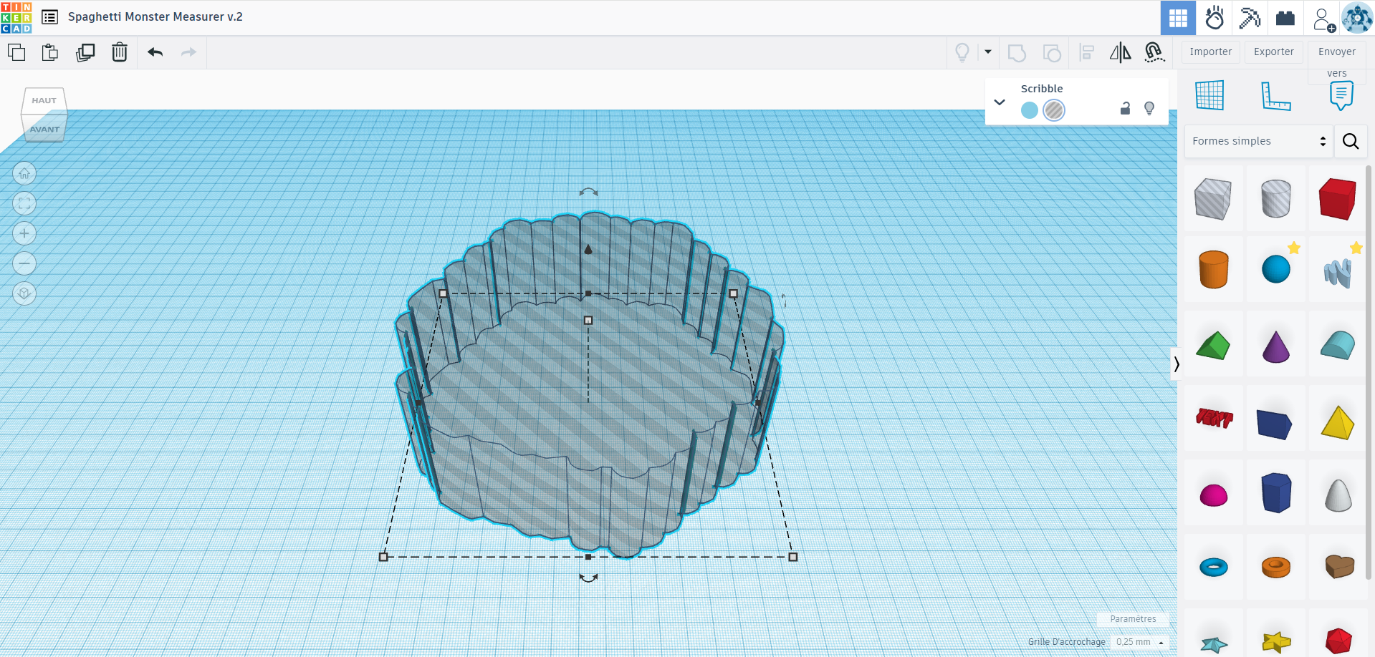Select the orange Tube shape
This screenshot has height=657, width=1375.
1275,568
